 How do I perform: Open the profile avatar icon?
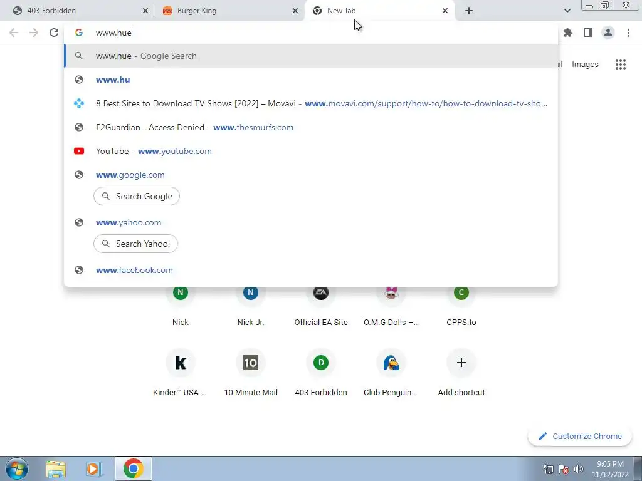click(608, 33)
